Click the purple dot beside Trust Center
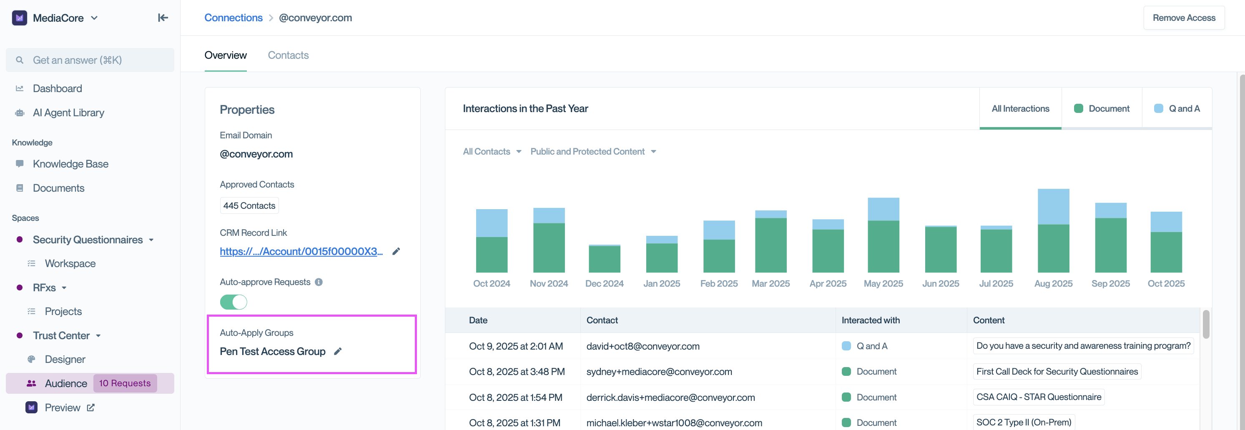 (20, 335)
